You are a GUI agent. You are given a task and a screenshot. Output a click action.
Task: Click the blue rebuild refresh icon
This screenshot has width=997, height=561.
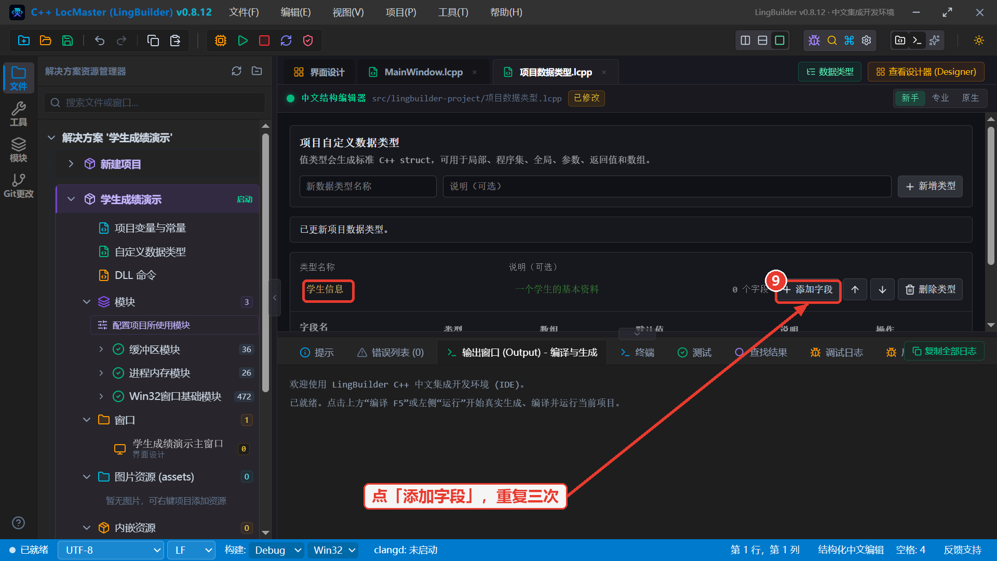(286, 41)
